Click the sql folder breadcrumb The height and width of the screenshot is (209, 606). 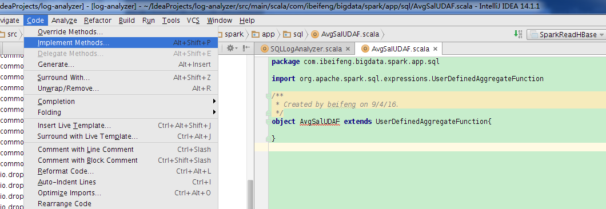coord(293,34)
